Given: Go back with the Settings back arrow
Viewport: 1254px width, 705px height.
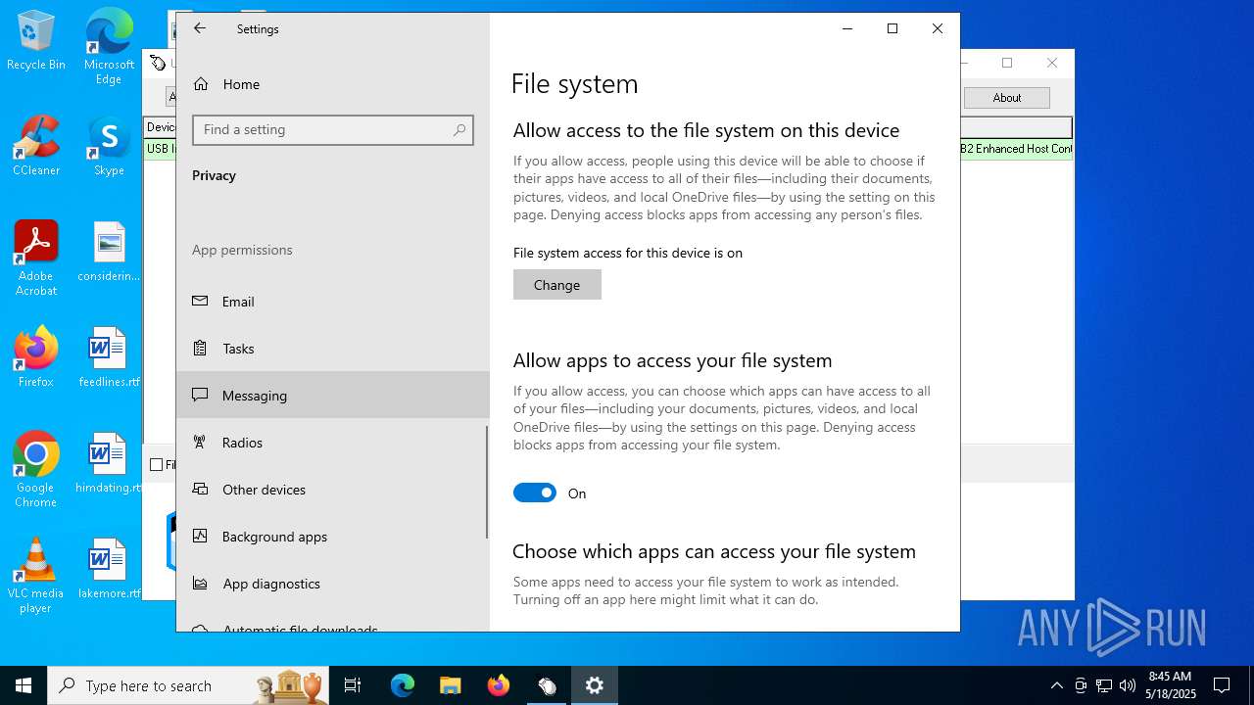Looking at the screenshot, I should point(200,29).
